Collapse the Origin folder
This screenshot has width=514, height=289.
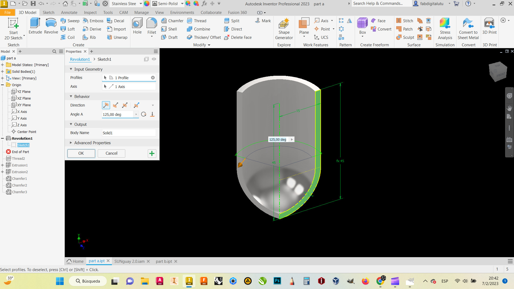click(2, 85)
